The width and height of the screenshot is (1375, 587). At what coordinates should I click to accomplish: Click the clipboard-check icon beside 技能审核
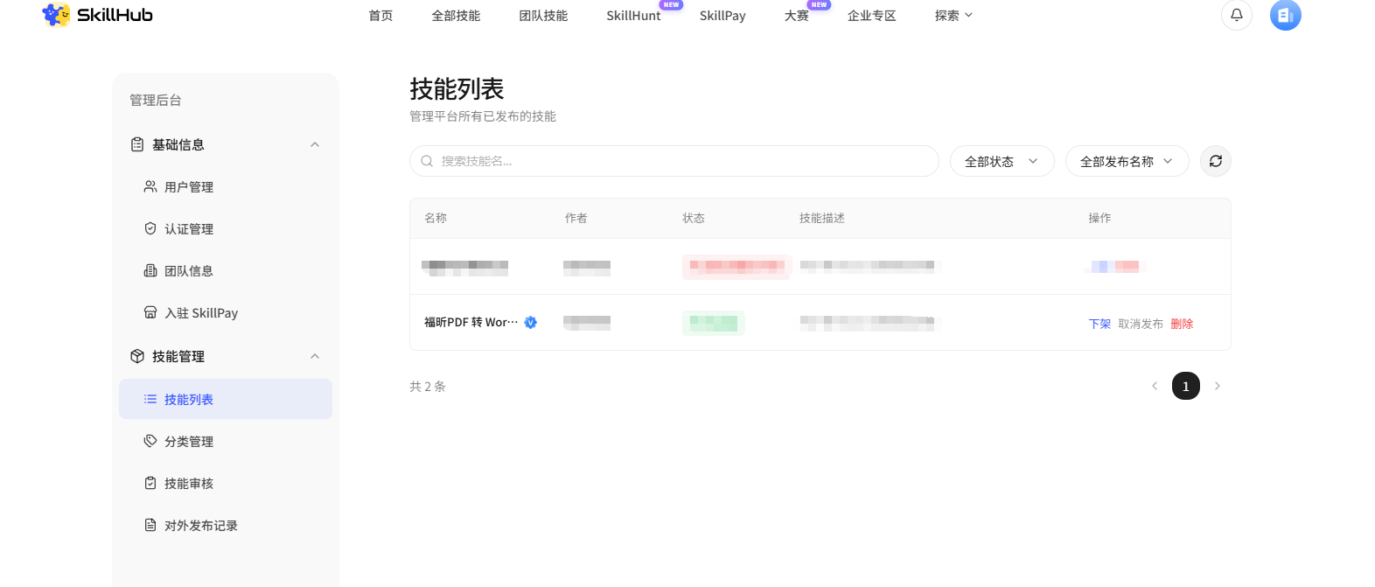[x=150, y=483]
